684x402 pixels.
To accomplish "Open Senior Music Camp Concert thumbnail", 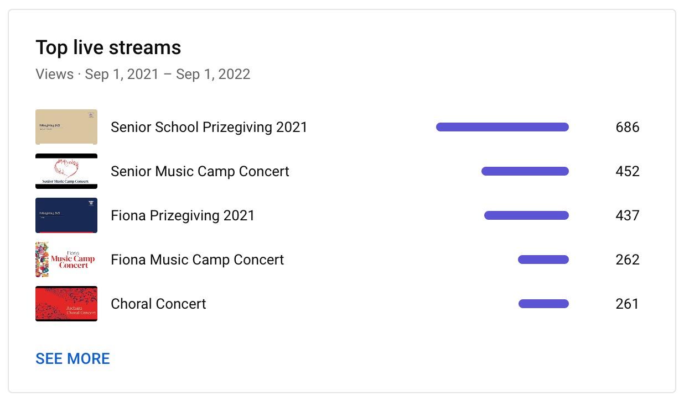I will (x=66, y=171).
